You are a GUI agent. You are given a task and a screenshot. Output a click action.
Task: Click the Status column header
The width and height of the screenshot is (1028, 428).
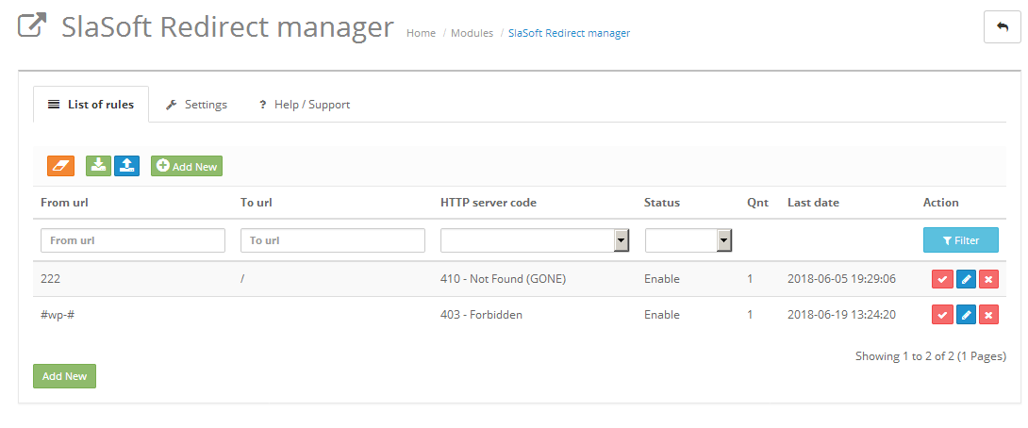[x=662, y=203]
